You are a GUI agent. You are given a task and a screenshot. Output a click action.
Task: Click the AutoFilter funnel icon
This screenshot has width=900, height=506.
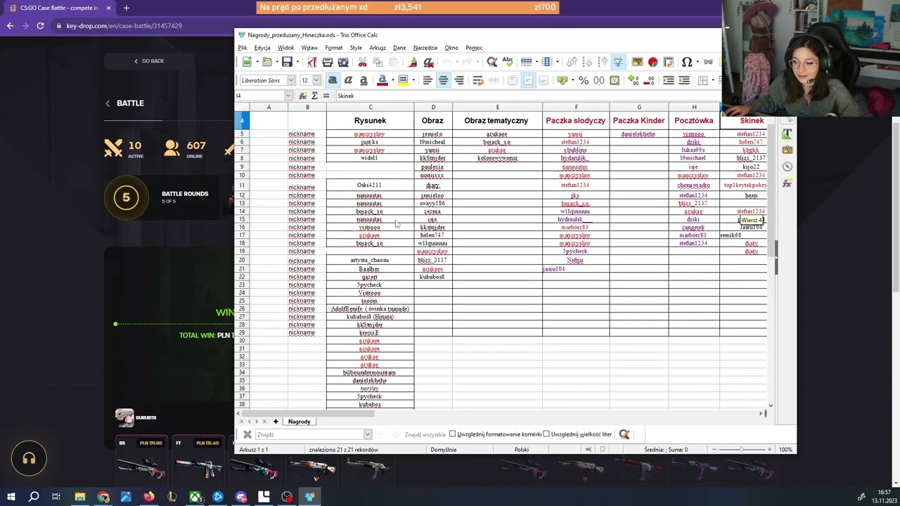(617, 63)
